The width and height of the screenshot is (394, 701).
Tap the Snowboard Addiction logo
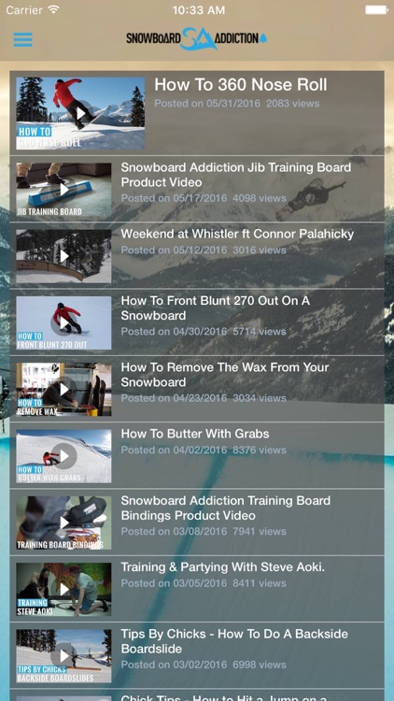(x=197, y=38)
